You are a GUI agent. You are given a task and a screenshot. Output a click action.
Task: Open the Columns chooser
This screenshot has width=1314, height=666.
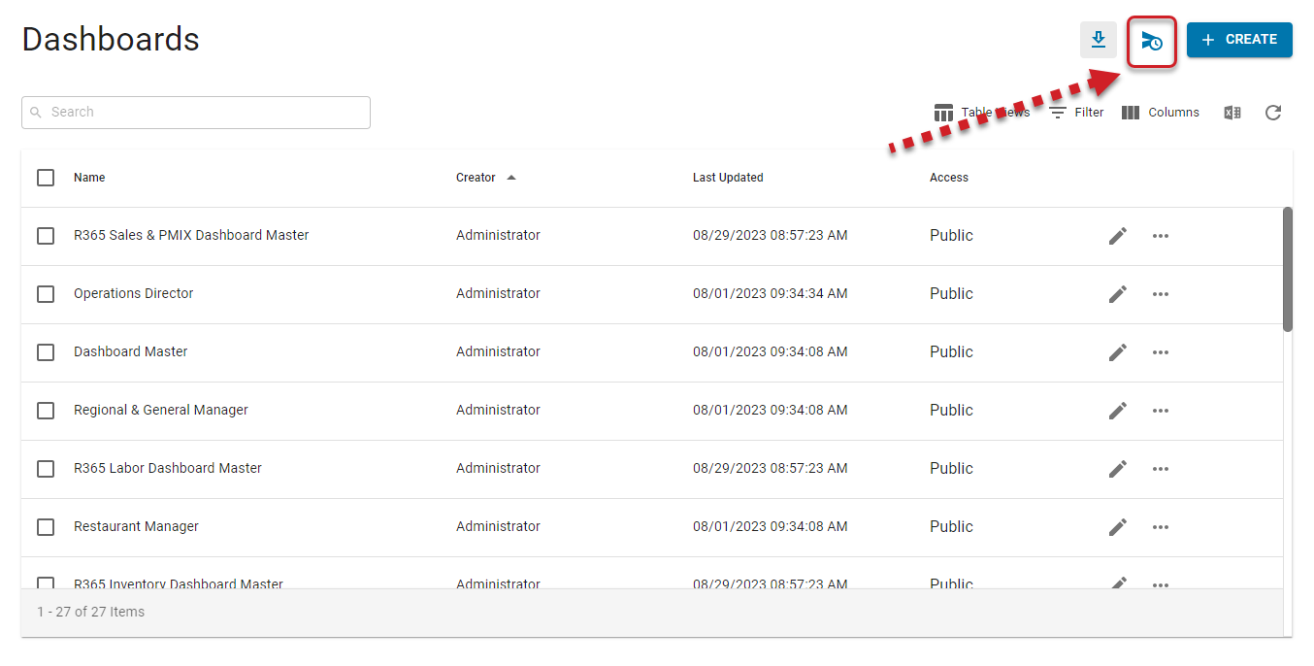click(1161, 113)
